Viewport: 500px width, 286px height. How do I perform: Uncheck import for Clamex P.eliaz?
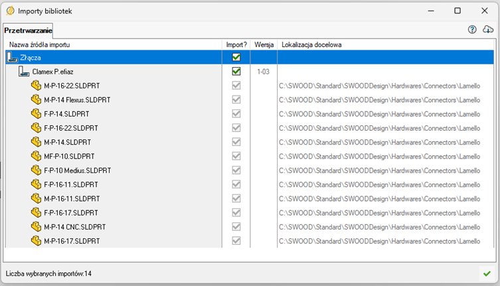coord(236,72)
